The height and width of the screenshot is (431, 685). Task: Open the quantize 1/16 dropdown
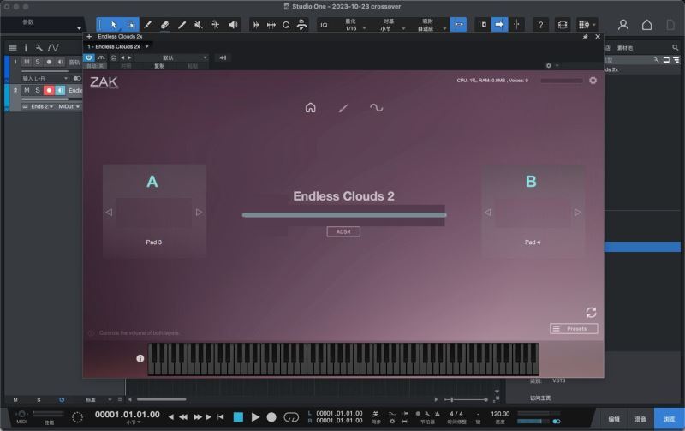coord(354,28)
